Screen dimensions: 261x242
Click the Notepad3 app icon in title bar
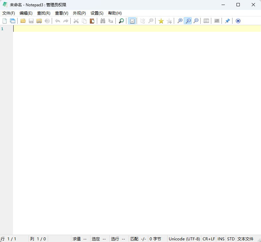click(5, 5)
